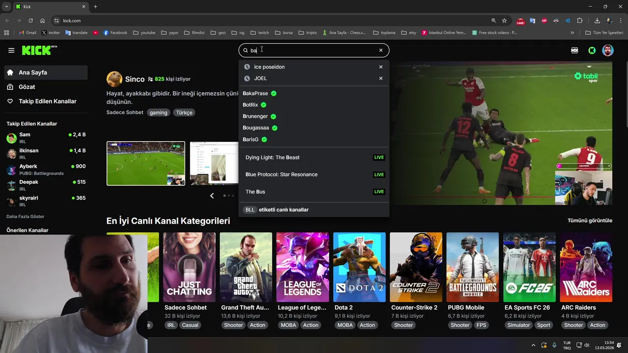Image resolution: width=628 pixels, height=353 pixels.
Task: Open Gözat browse page in sidebar
Action: pyautogui.click(x=46, y=87)
